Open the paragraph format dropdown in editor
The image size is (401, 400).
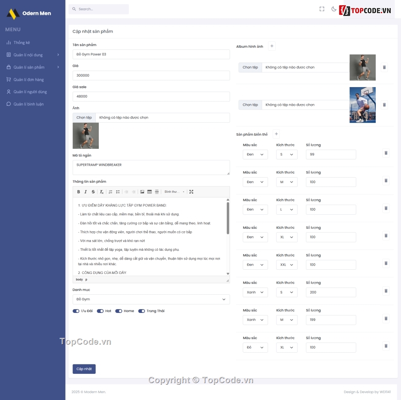174,192
